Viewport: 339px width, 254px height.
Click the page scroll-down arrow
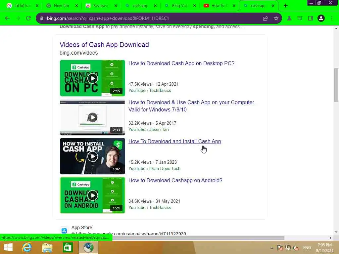coord(336,233)
